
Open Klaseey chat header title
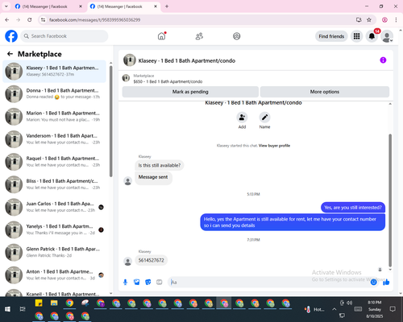(187, 60)
